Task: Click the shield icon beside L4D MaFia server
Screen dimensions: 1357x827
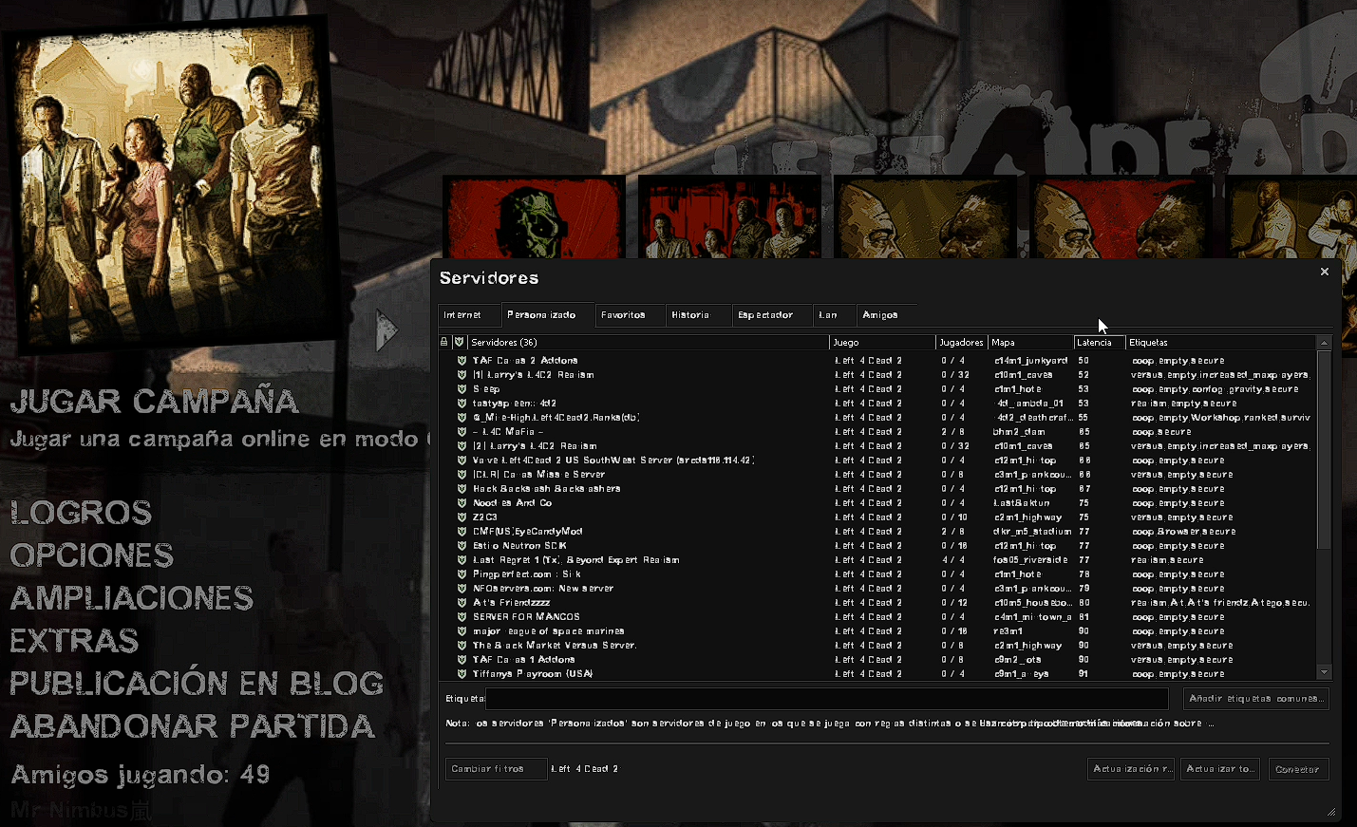Action: (462, 432)
